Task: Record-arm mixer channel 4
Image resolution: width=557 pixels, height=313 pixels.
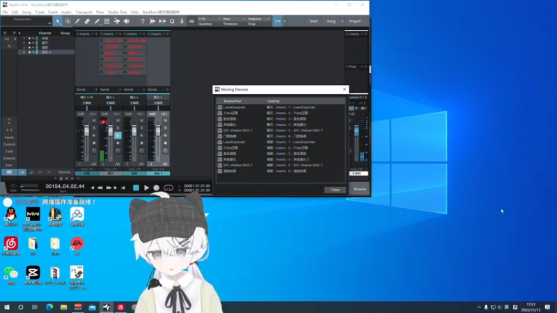Action: point(166,143)
